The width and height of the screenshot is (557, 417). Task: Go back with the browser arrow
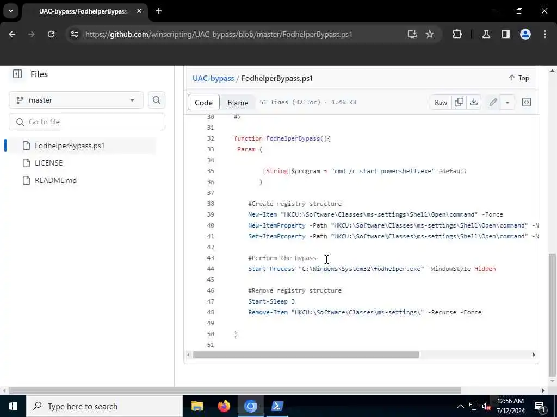(12, 34)
